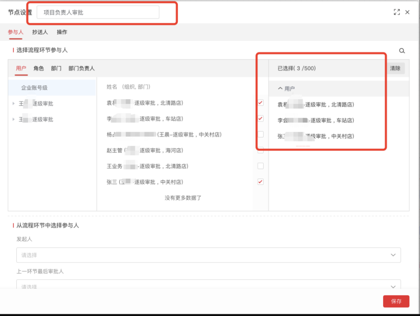
Task: Collapse the selected 用户 group
Action: 280,88
